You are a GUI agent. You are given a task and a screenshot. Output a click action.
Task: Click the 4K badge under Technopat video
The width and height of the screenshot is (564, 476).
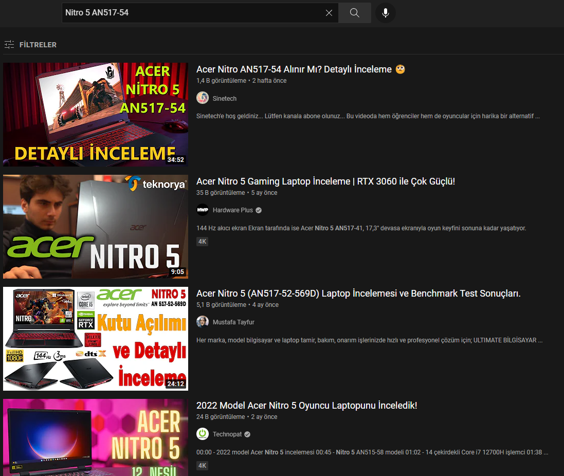pyautogui.click(x=203, y=466)
